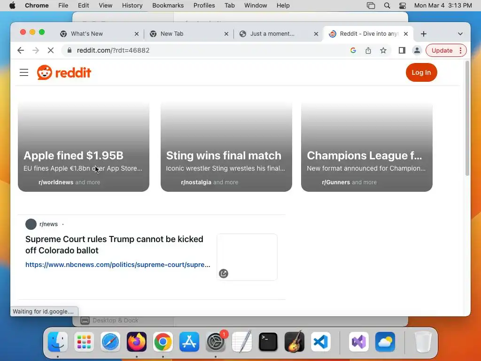The width and height of the screenshot is (481, 361).
Task: Bookmark this page with the star
Action: [x=383, y=50]
